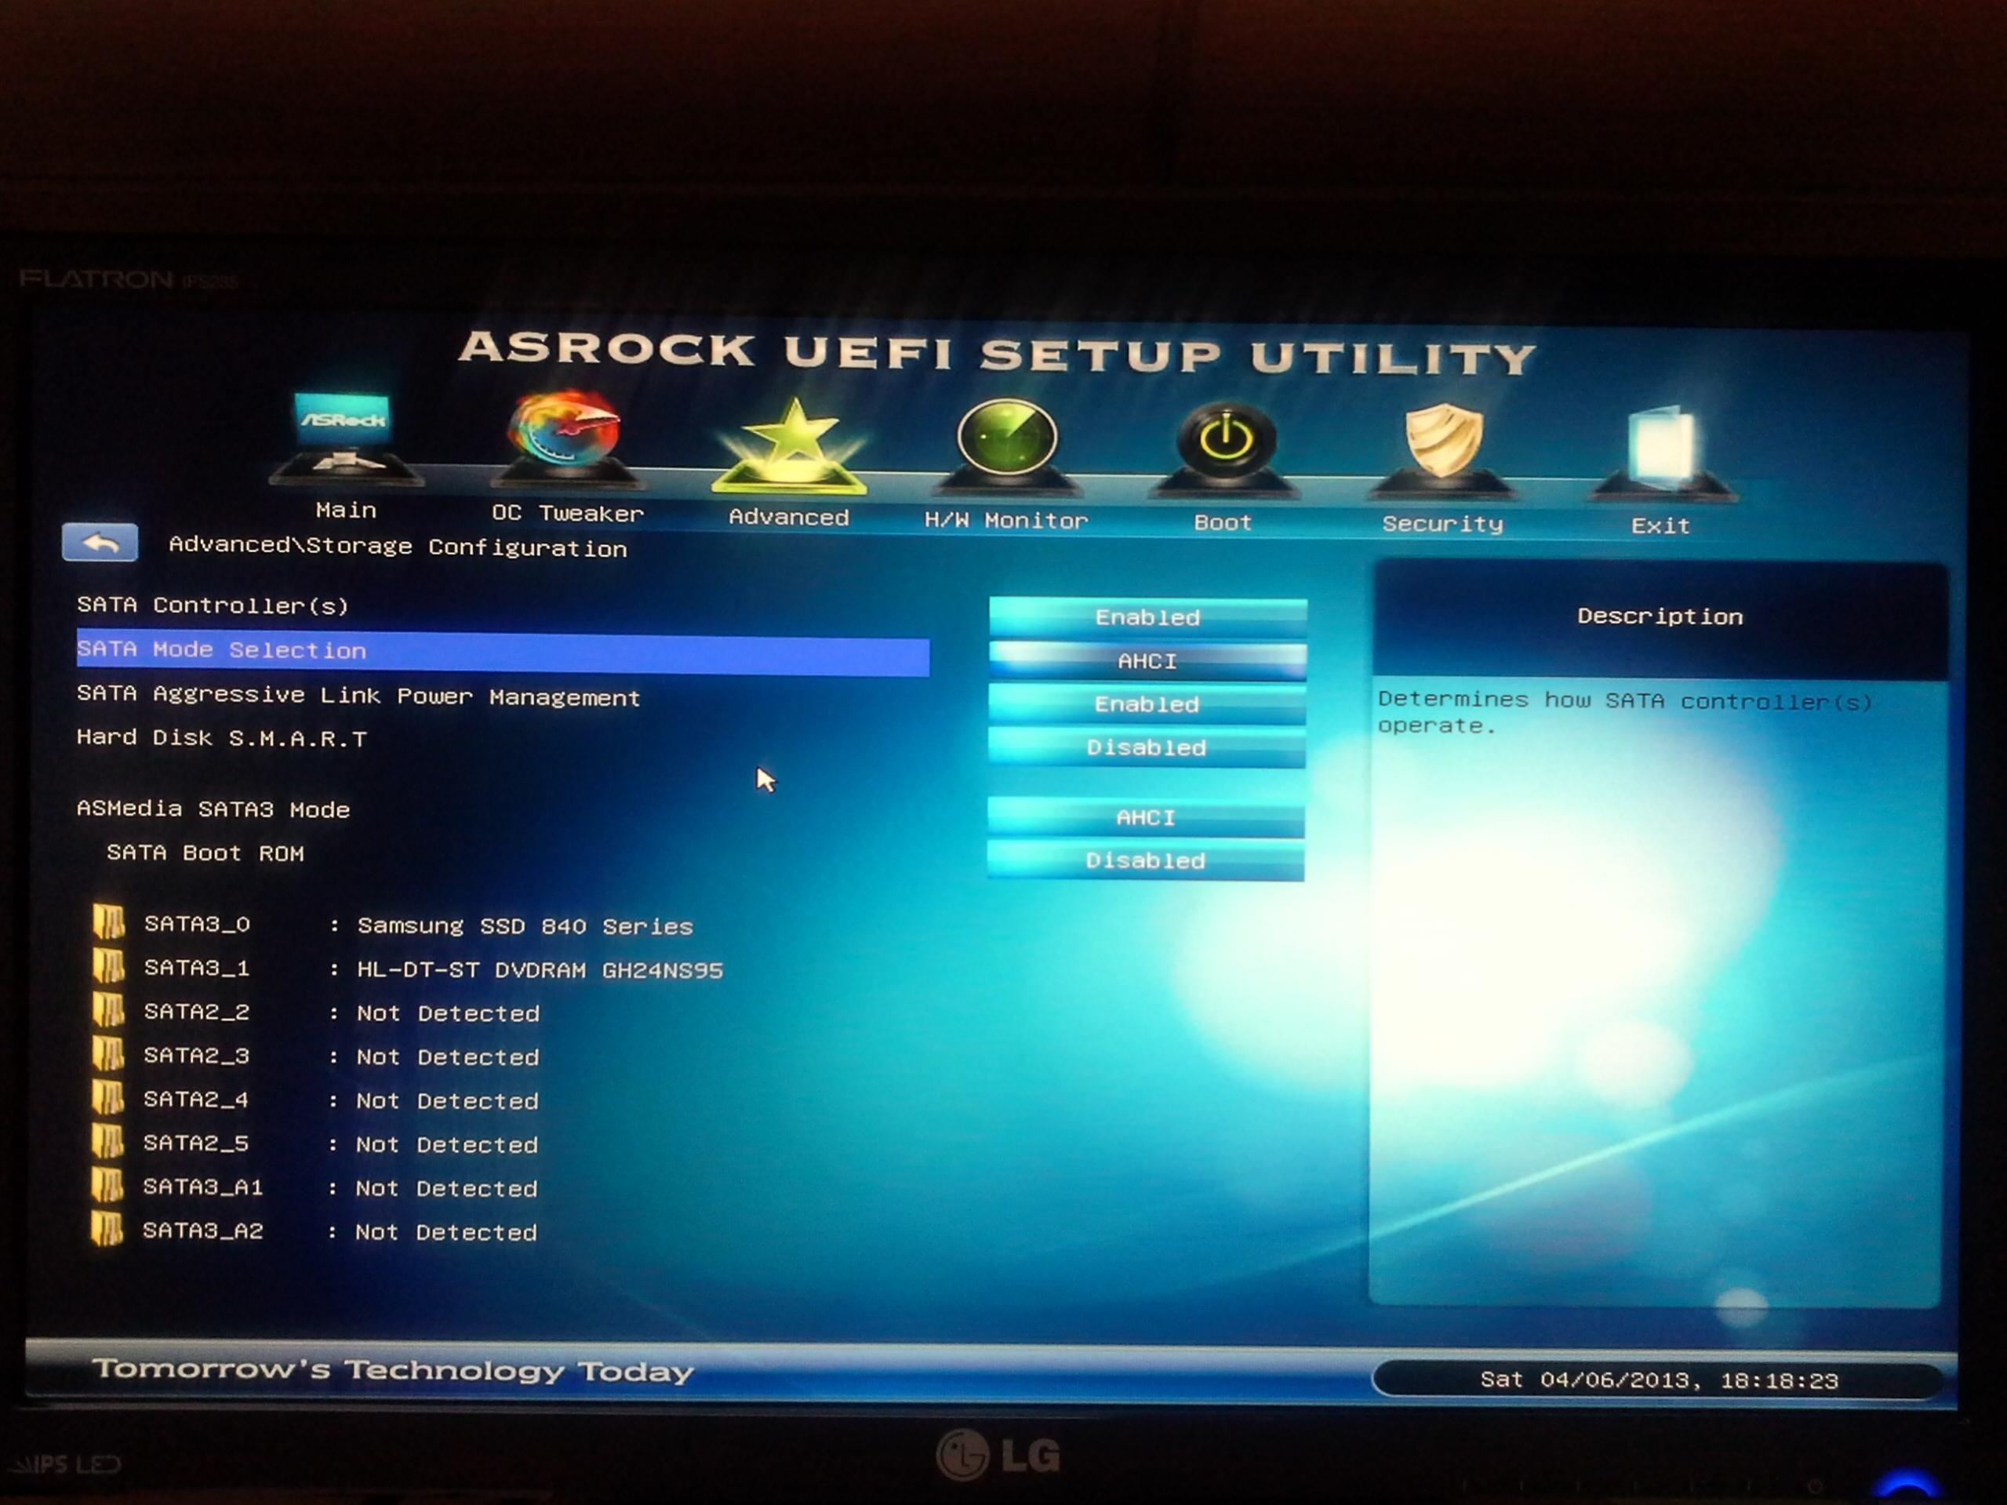Open the Exit door icon
The width and height of the screenshot is (2007, 1505).
click(1662, 453)
